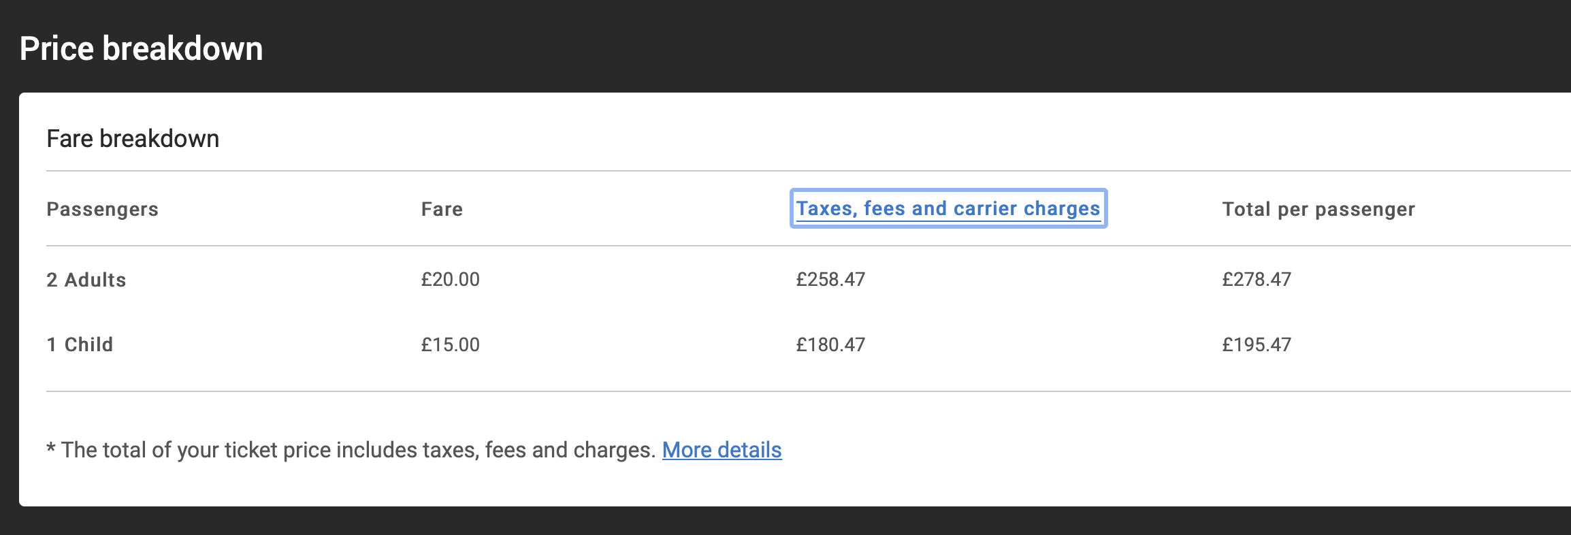Viewport: 1571px width, 535px height.
Task: Select the Total per passenger header
Action: pos(1318,209)
